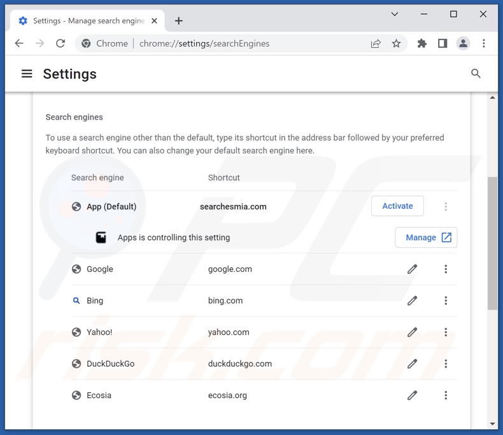Viewport: 503px width, 435px height.
Task: Click the Bing engine name
Action: (x=95, y=301)
